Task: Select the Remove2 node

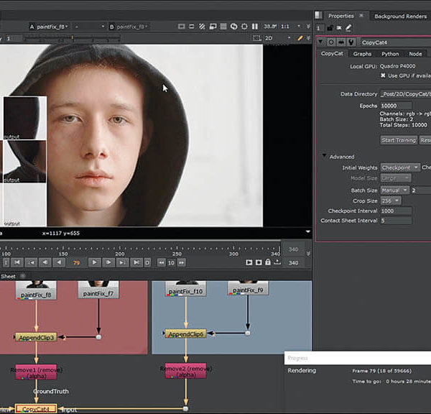Action: (x=186, y=371)
